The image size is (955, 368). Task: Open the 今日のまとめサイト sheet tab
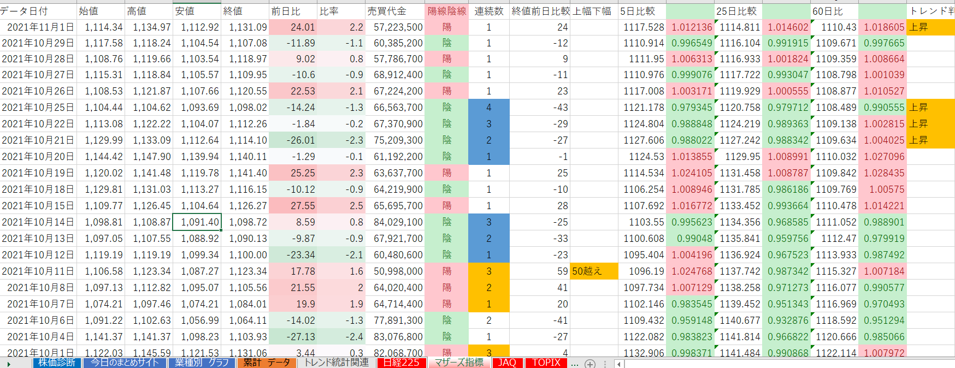125,363
